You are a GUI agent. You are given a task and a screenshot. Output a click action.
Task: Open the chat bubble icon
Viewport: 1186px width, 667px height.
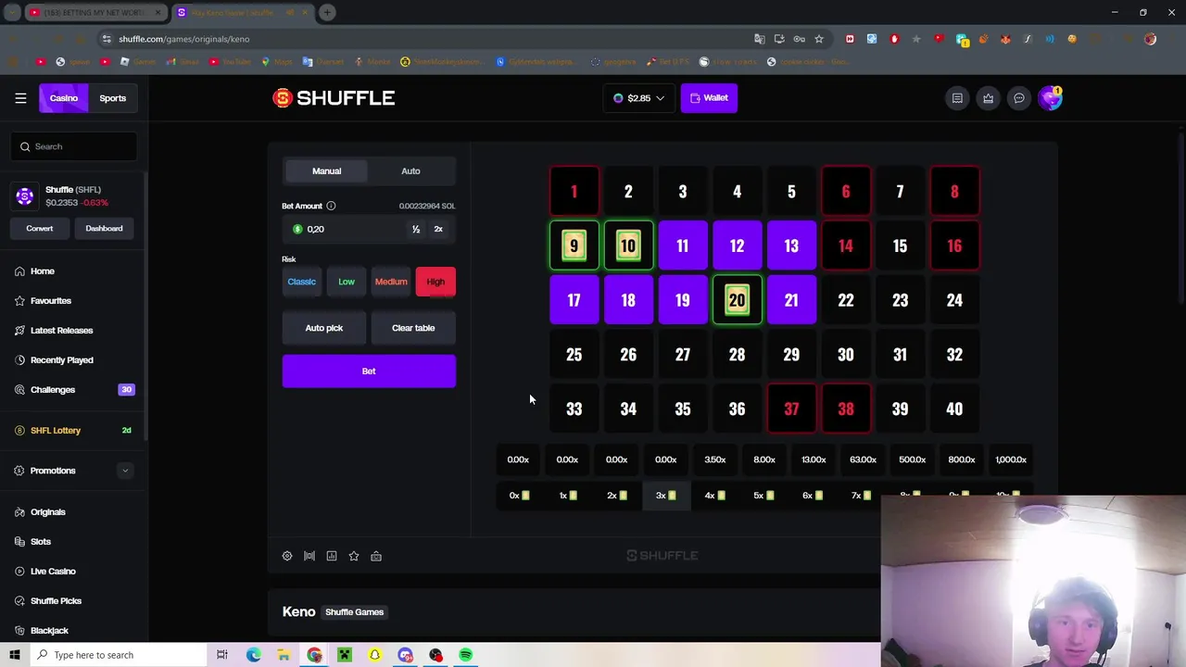(x=1018, y=98)
